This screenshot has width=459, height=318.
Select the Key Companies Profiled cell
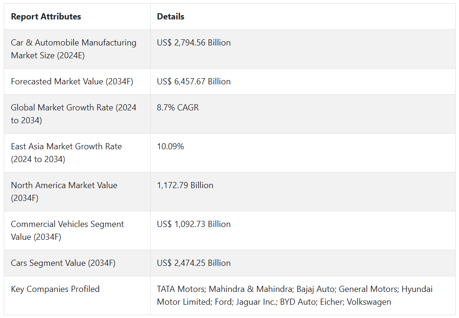tap(55, 289)
